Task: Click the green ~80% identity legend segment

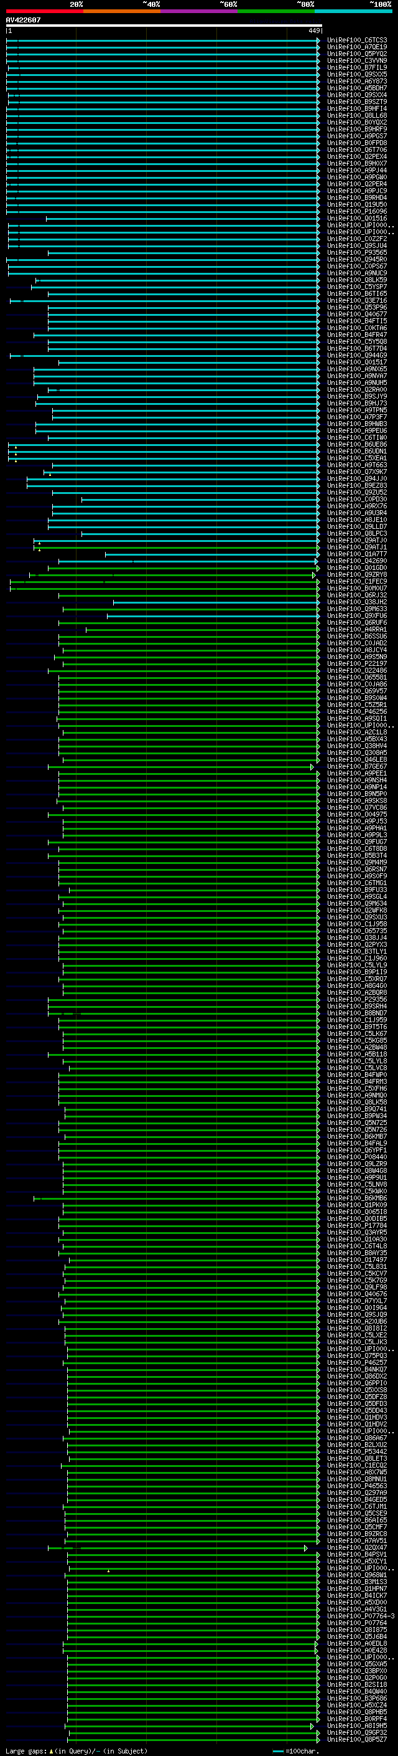Action: [276, 11]
